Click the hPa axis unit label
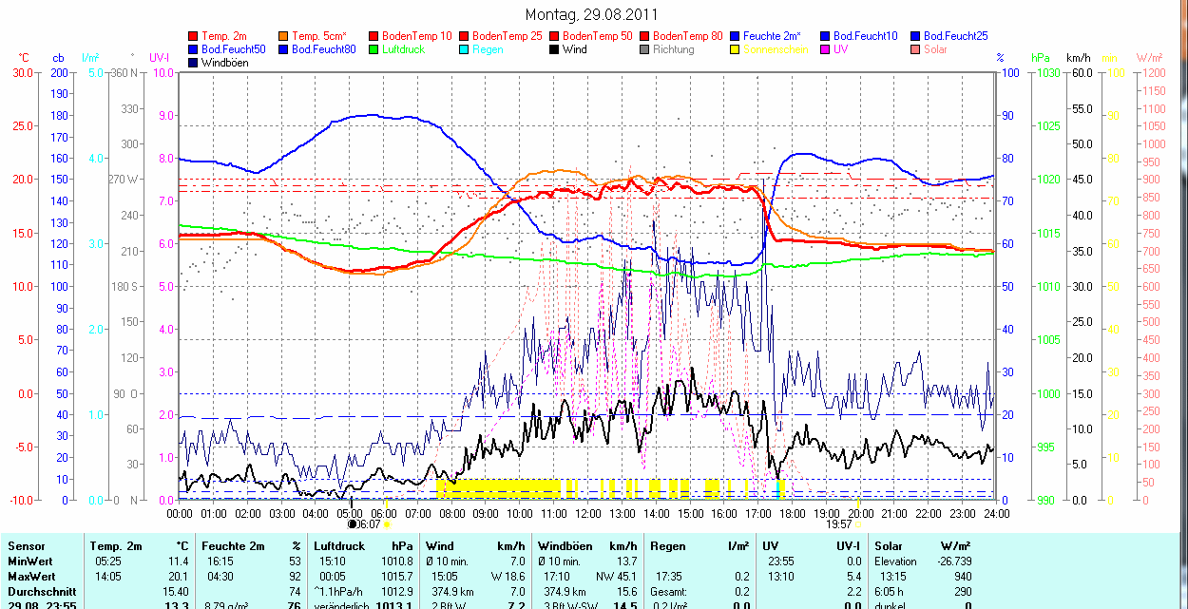 click(x=1040, y=58)
